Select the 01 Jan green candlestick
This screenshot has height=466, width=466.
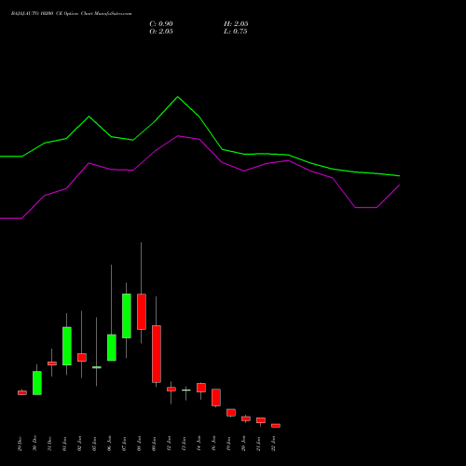pos(67,346)
